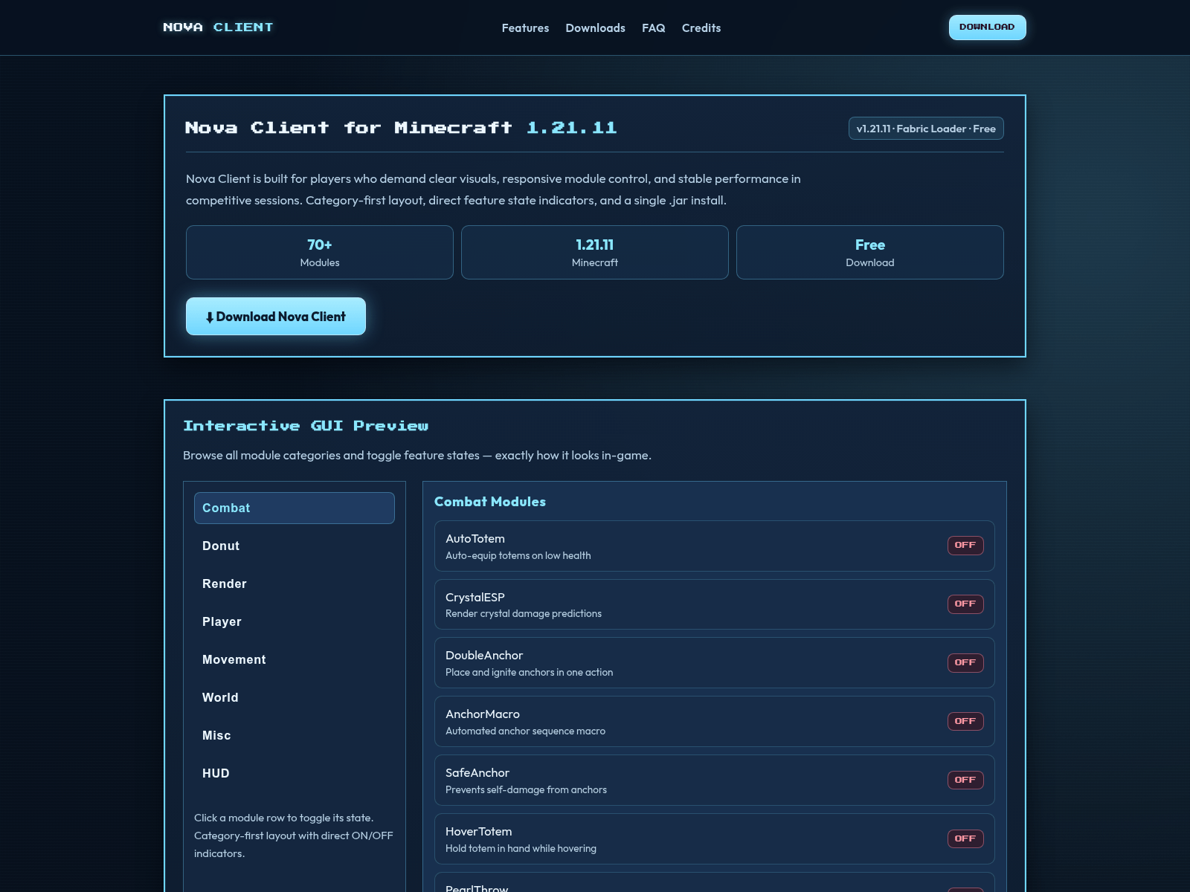Select the Misc category
This screenshot has height=892, width=1190.
pos(295,735)
